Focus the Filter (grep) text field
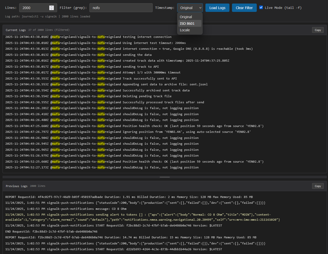The height and width of the screenshot is (254, 328). point(121,8)
